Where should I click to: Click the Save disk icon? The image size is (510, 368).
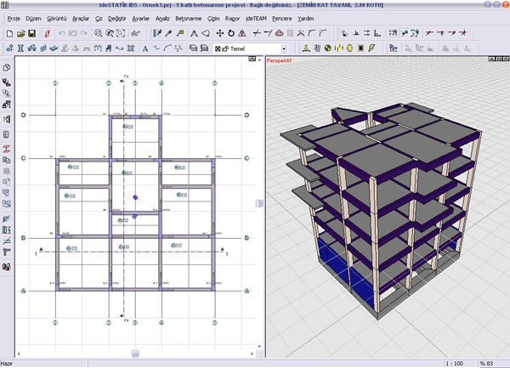click(31, 33)
